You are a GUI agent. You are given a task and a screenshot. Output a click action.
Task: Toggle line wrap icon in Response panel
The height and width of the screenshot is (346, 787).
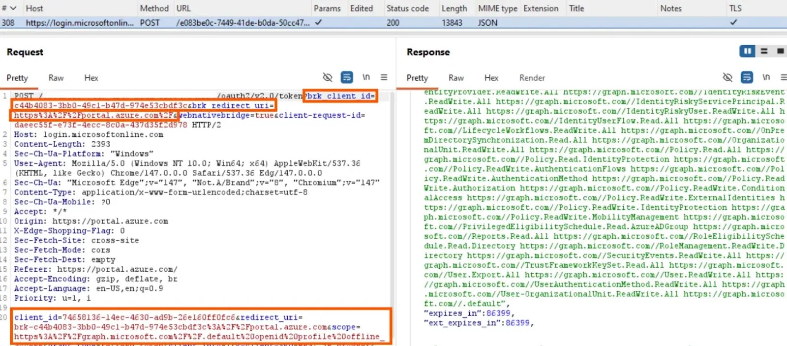(x=747, y=77)
